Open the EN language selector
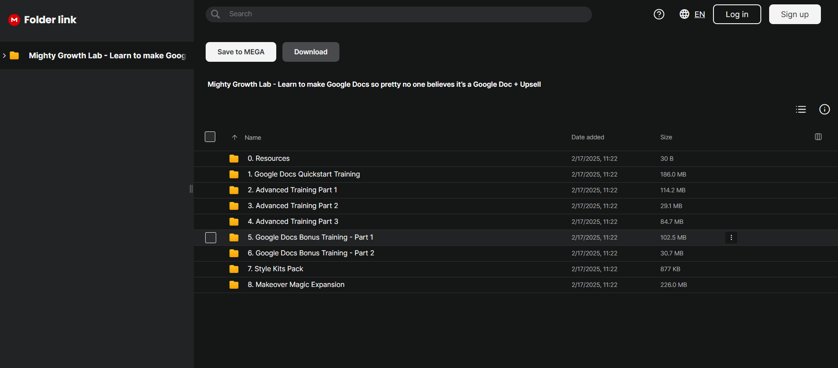838x368 pixels. (x=700, y=14)
